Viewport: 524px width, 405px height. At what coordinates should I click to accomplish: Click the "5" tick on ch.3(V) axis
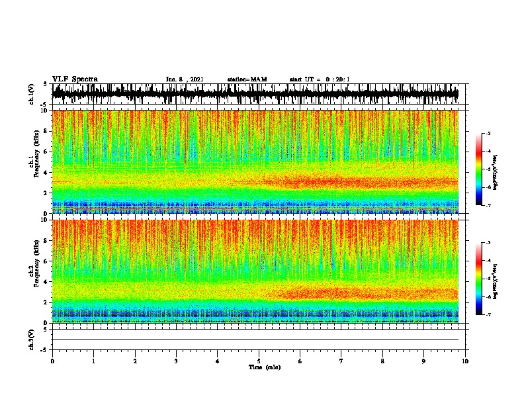pyautogui.click(x=46, y=330)
